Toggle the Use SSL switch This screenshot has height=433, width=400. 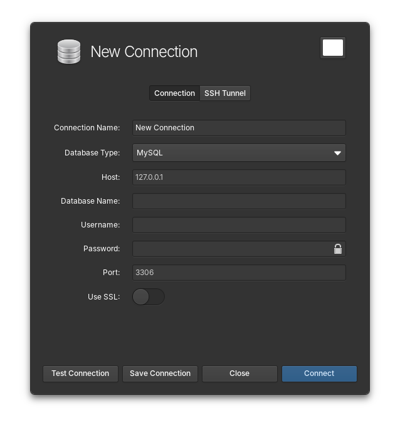click(149, 296)
